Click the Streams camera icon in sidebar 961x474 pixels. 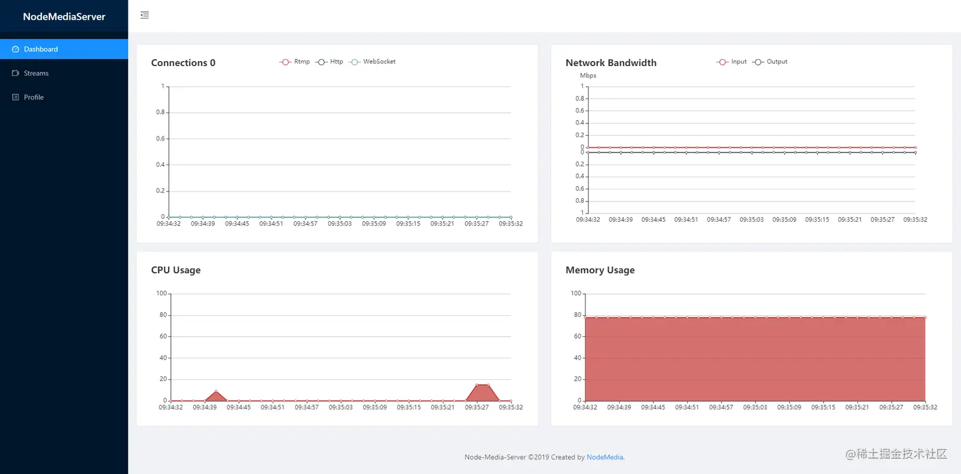coord(16,73)
